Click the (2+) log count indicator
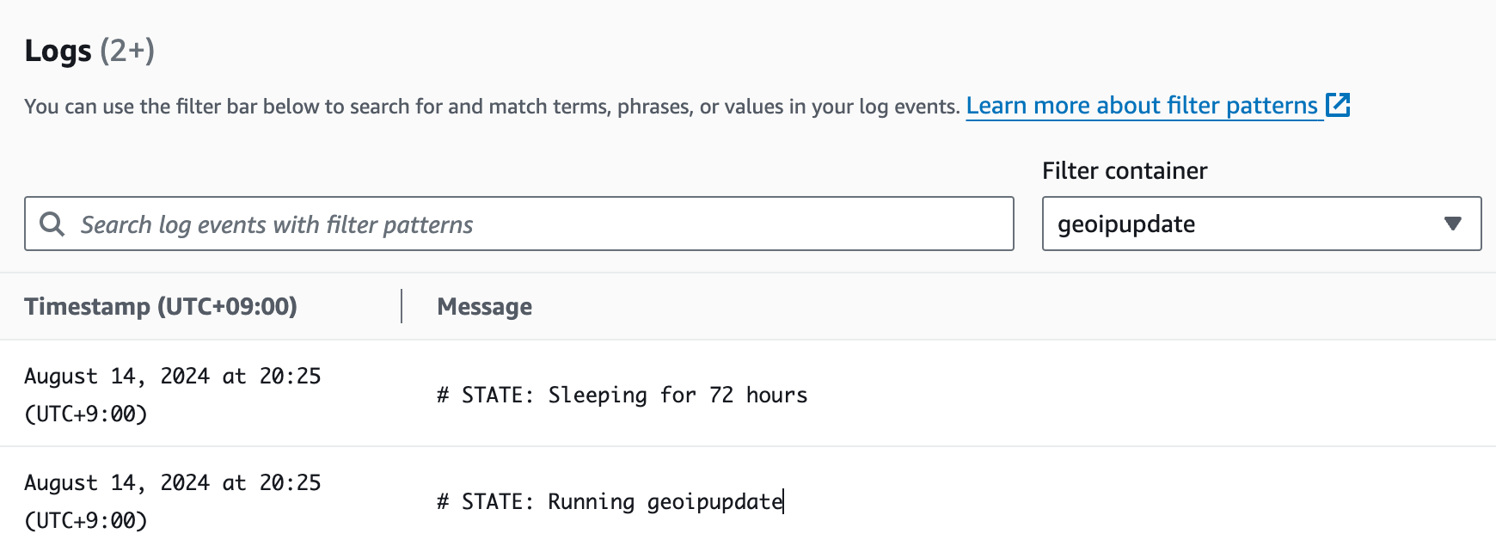Image resolution: width=1496 pixels, height=552 pixels. click(x=127, y=51)
